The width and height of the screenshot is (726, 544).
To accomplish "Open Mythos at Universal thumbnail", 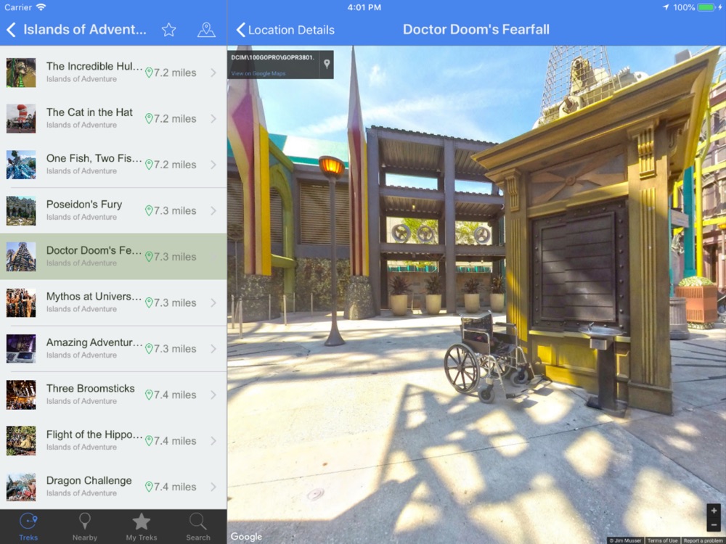I will 21,302.
